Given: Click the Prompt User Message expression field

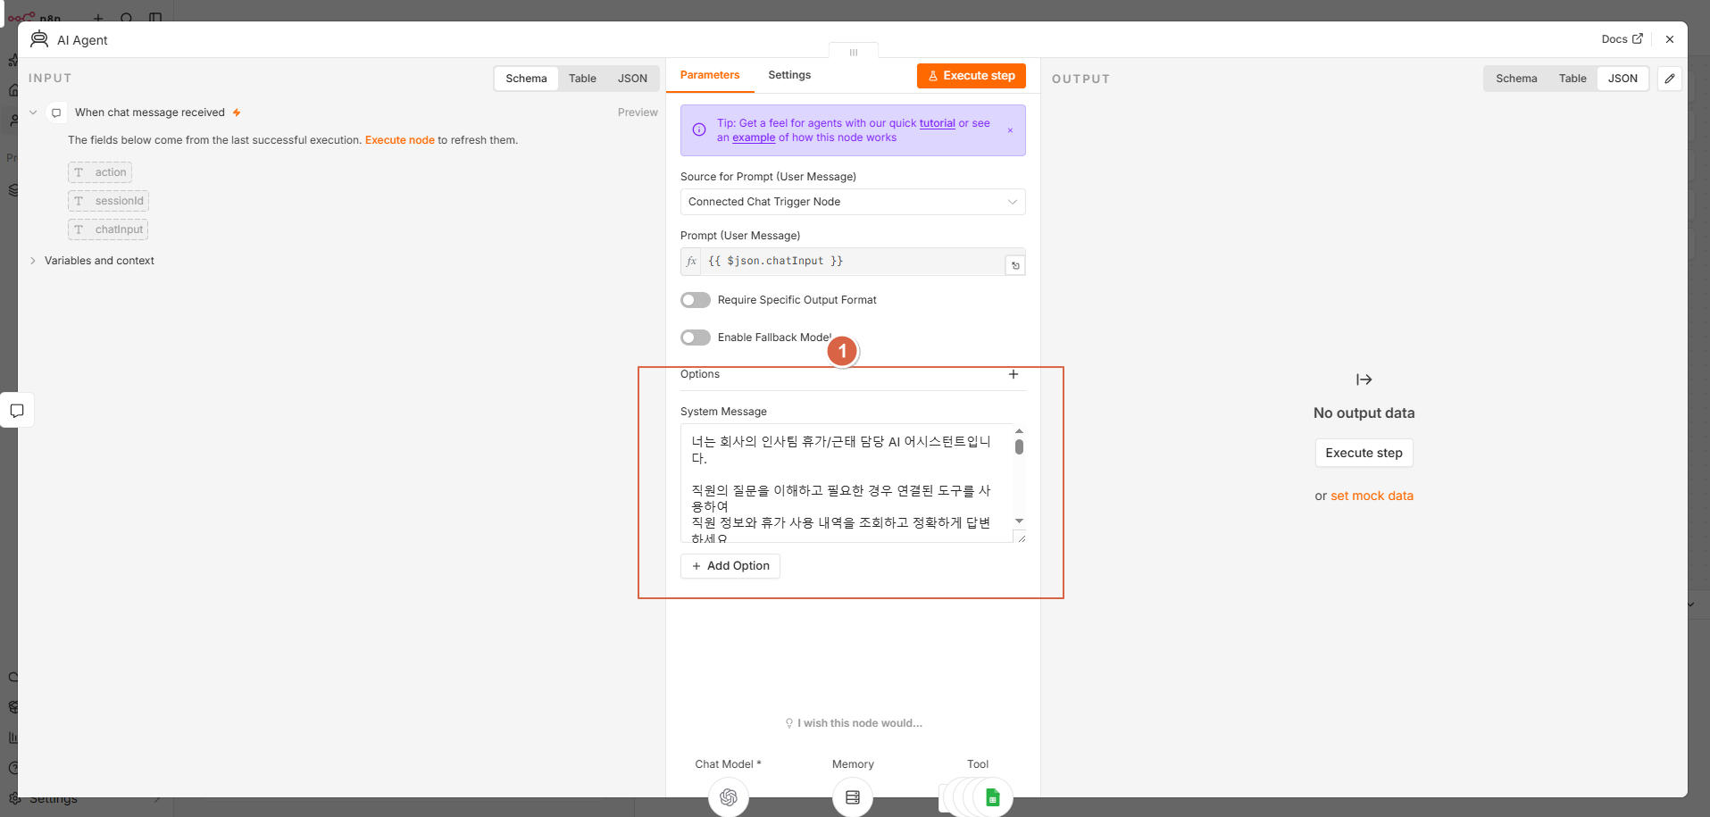Looking at the screenshot, I should [853, 261].
